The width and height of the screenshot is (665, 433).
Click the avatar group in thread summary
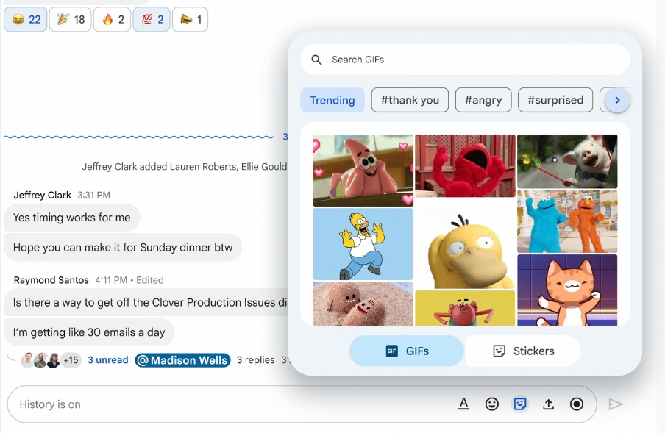(x=49, y=360)
